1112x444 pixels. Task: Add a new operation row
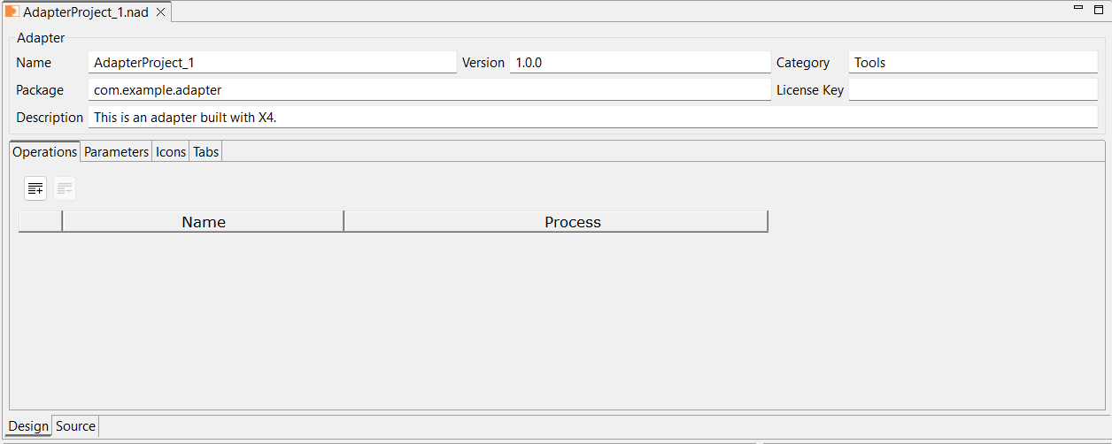tap(35, 188)
